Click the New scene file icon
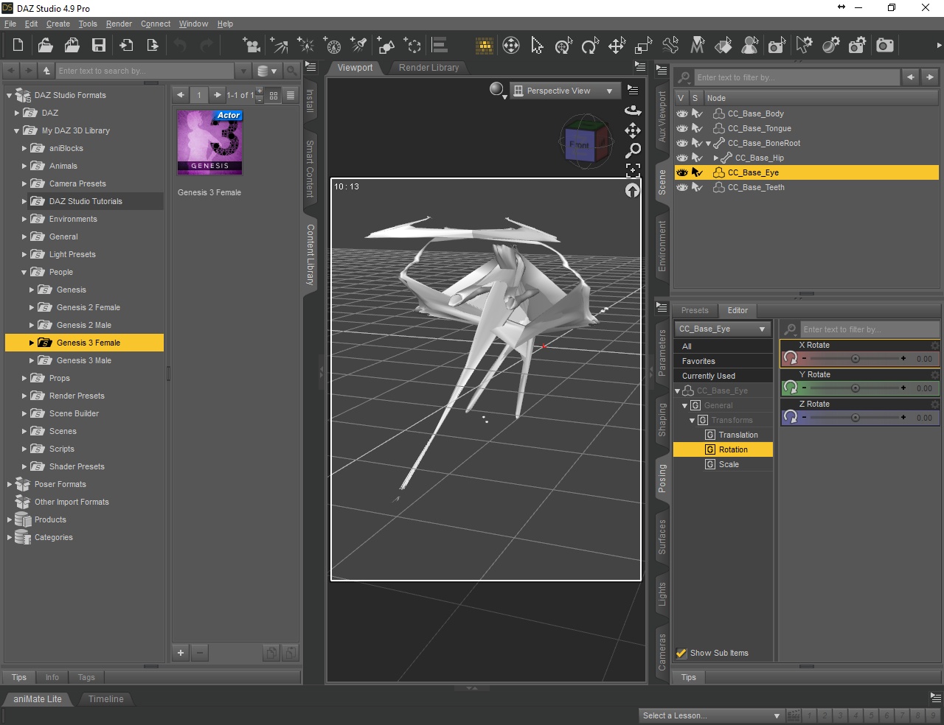 18,46
